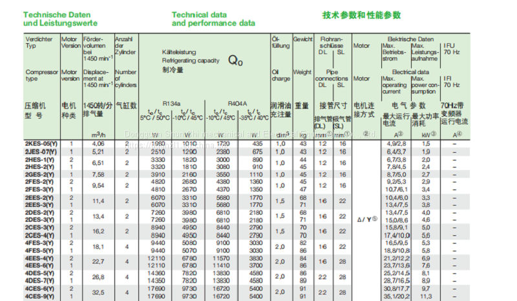Click the 'Technical data and performance data' heading
Screen dimensions: 517x301
point(213,18)
